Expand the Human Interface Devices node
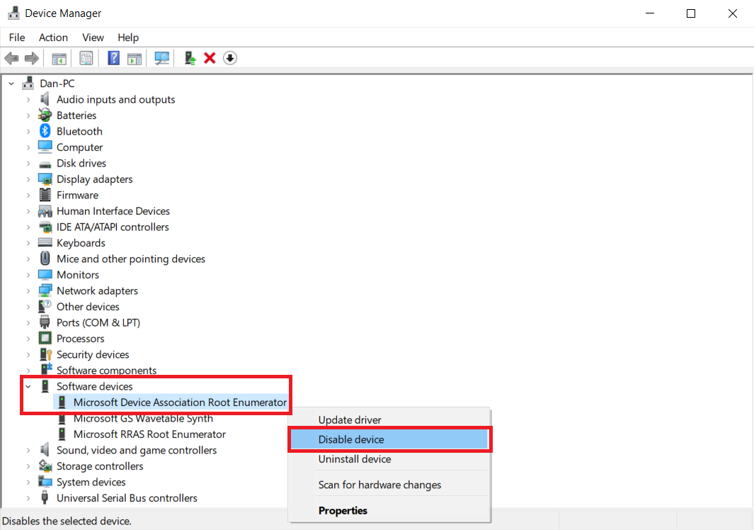The height and width of the screenshot is (530, 754). (28, 211)
